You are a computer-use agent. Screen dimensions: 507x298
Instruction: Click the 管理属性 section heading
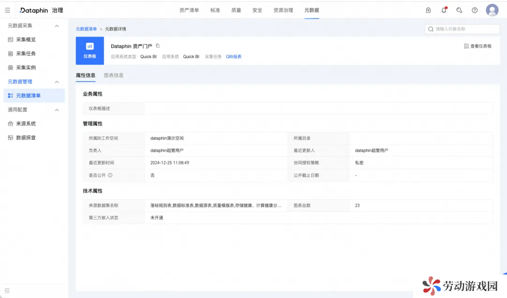92,124
